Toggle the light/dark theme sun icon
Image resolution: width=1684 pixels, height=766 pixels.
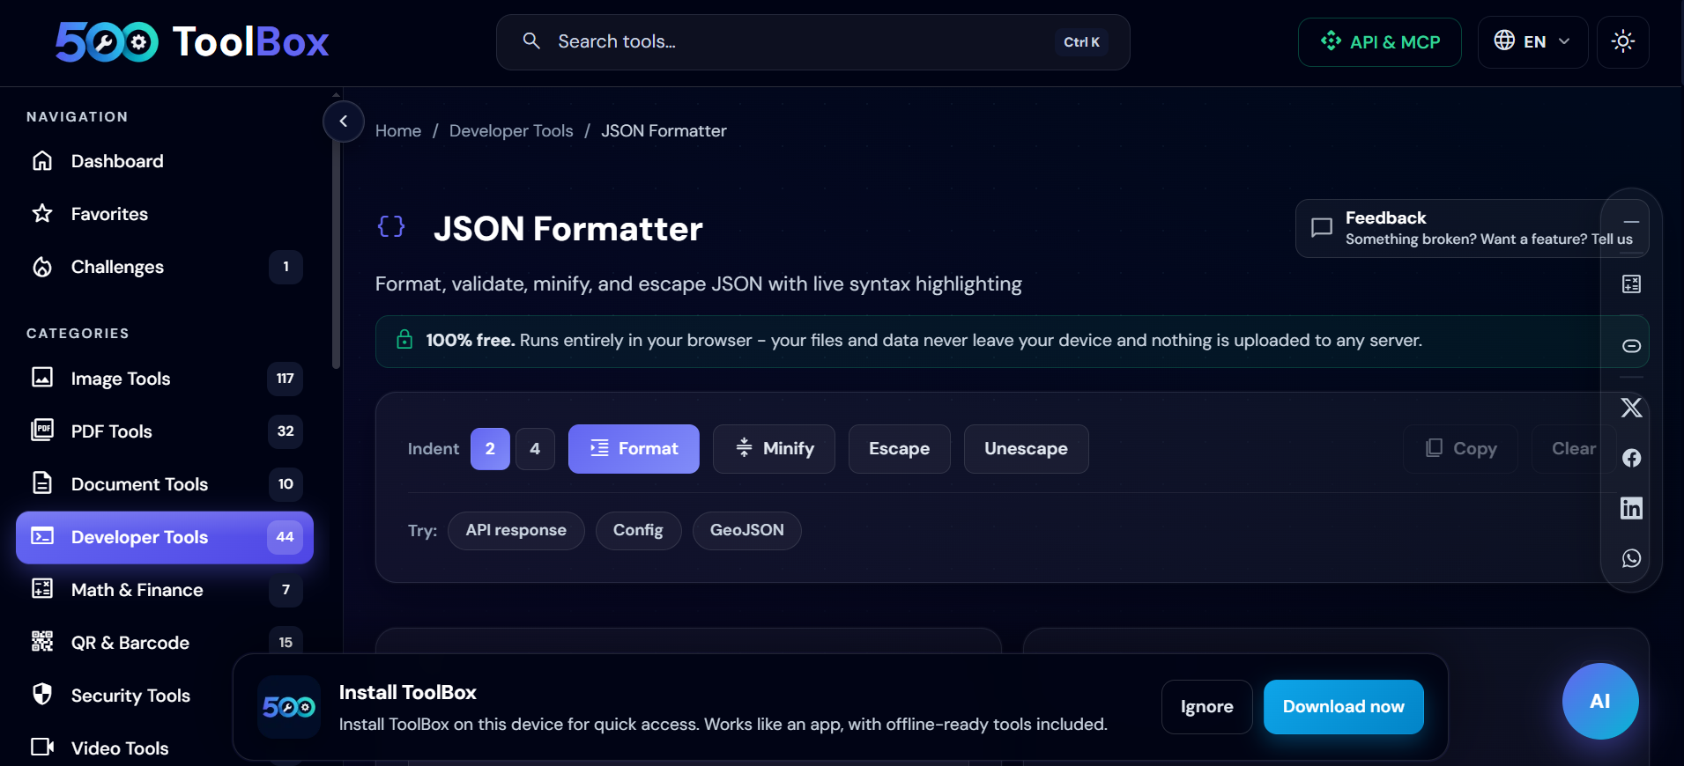tap(1622, 42)
